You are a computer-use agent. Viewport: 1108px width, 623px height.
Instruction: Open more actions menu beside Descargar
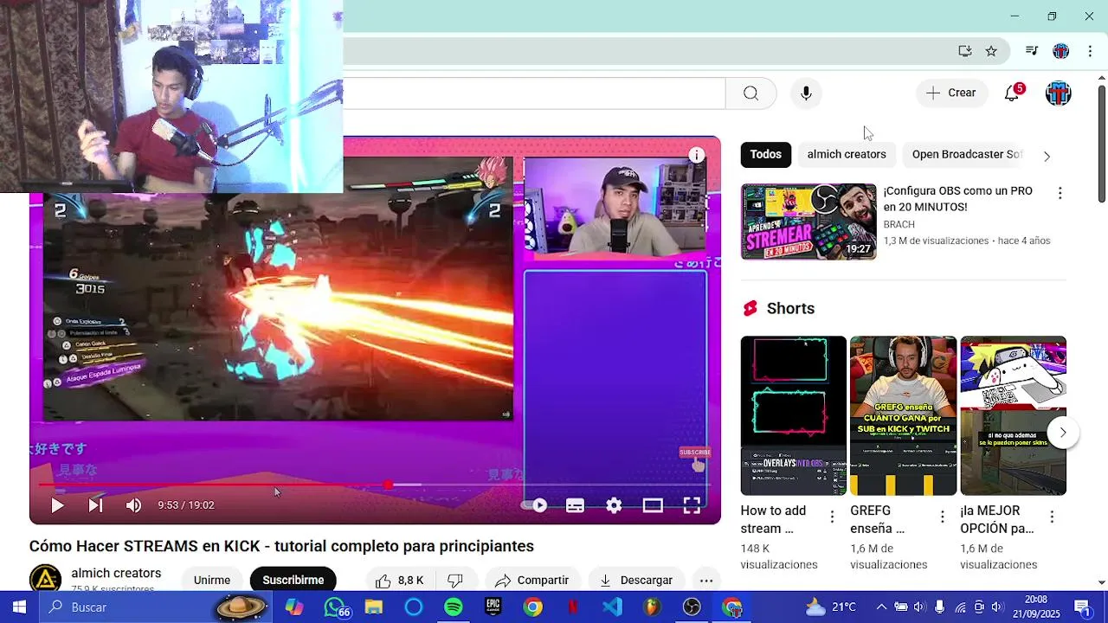(706, 580)
